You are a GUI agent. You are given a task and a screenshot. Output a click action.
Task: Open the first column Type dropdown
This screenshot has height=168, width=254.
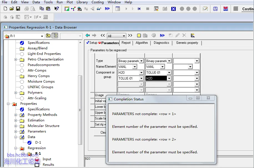141,61
